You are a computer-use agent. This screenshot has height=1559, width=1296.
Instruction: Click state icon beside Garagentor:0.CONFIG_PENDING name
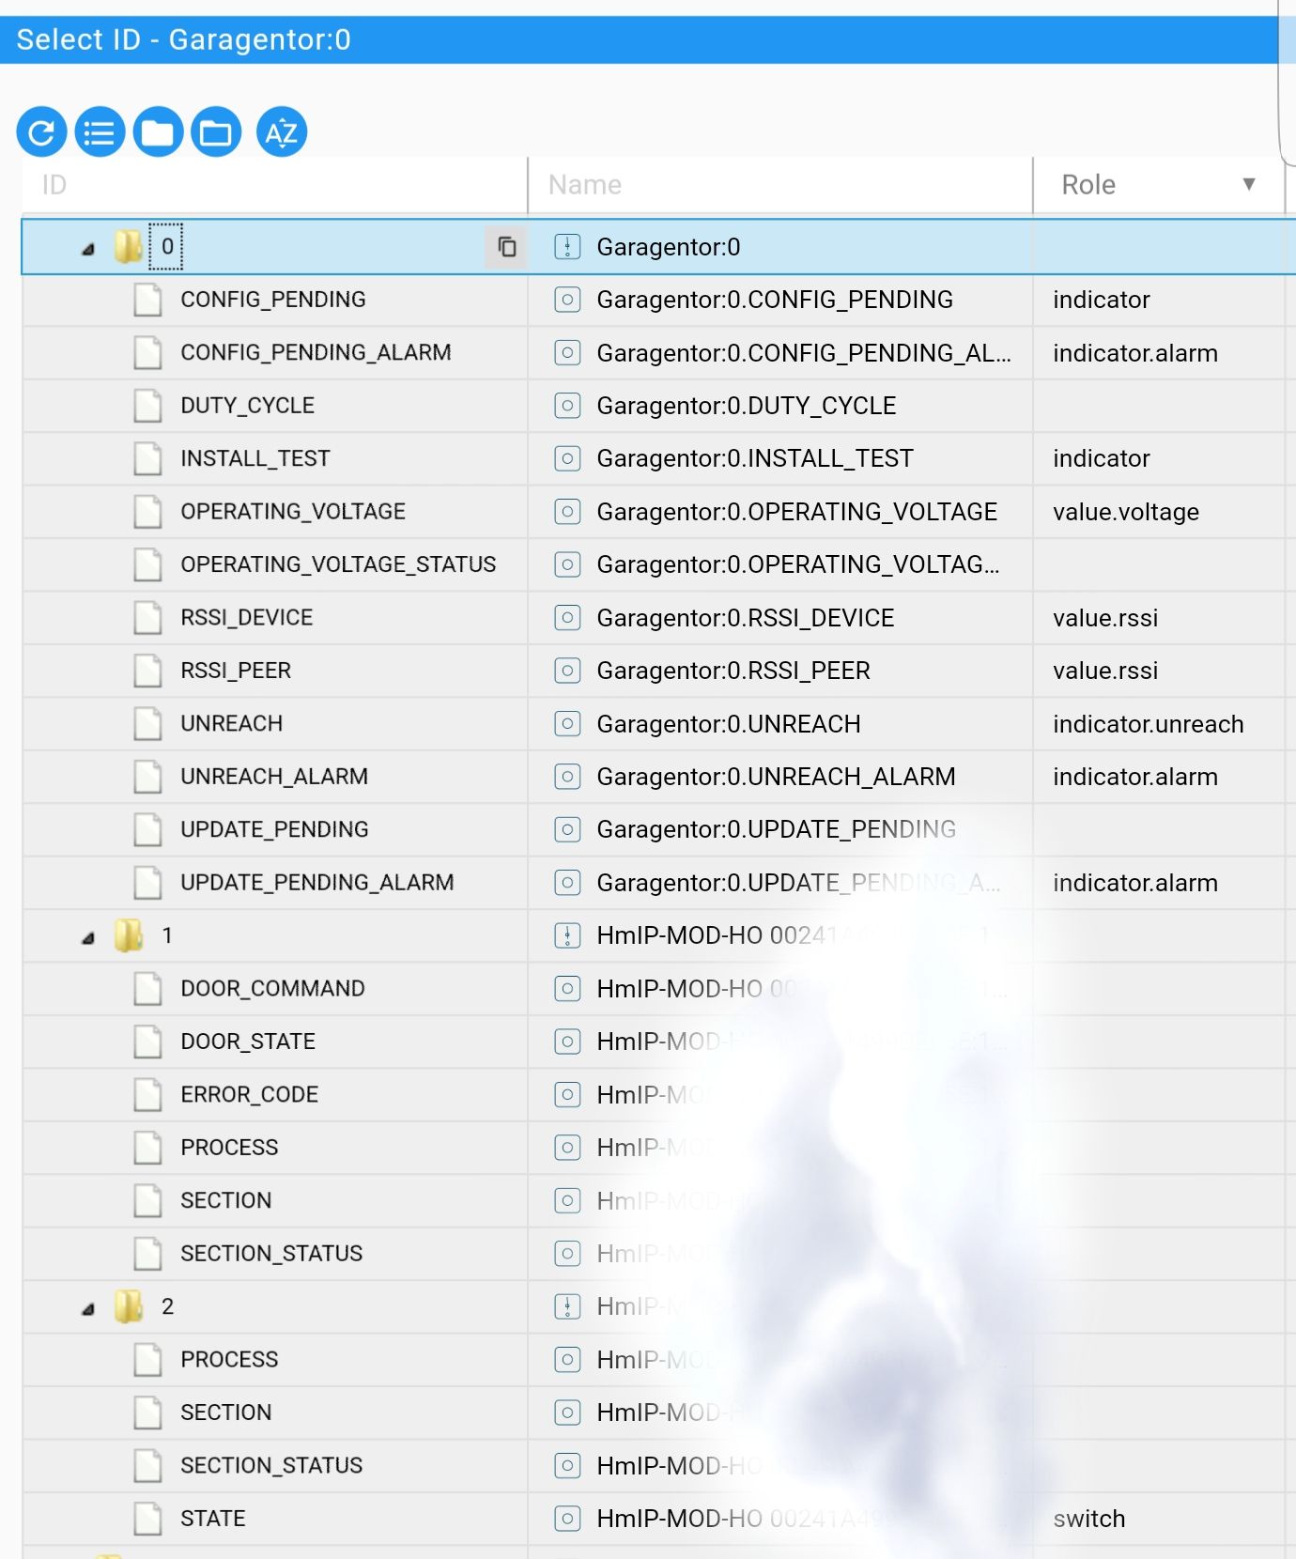pyautogui.click(x=567, y=300)
